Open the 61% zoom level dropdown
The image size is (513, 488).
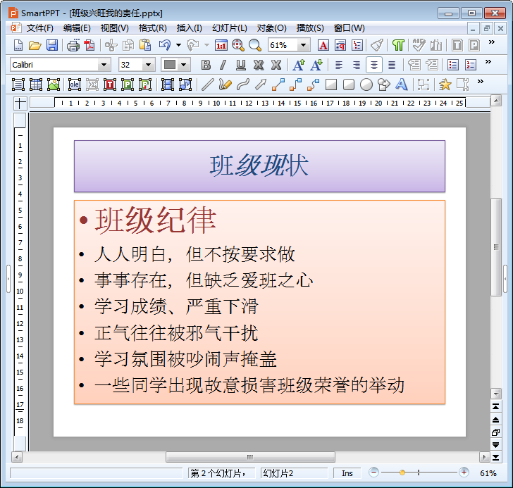pos(303,45)
